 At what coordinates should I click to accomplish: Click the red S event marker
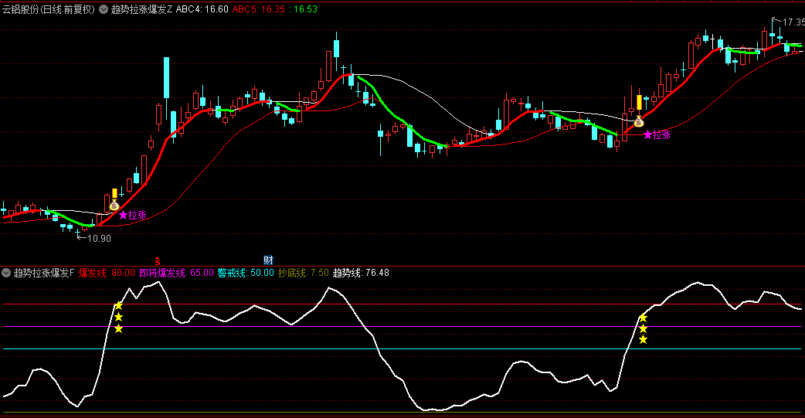[158, 261]
